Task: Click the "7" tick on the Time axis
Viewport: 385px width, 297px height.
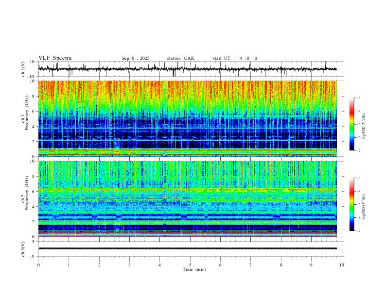Action: (x=251, y=265)
